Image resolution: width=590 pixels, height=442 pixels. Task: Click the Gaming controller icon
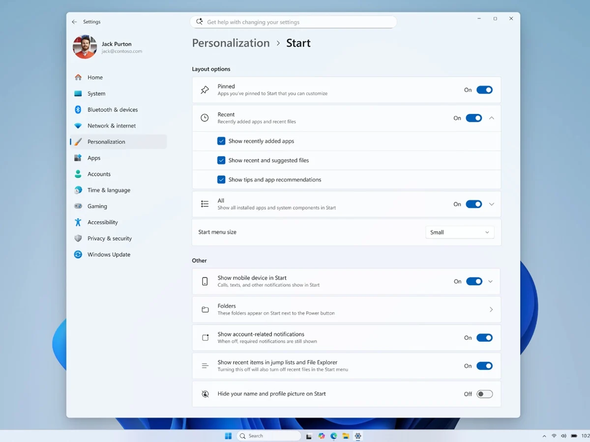click(x=78, y=206)
